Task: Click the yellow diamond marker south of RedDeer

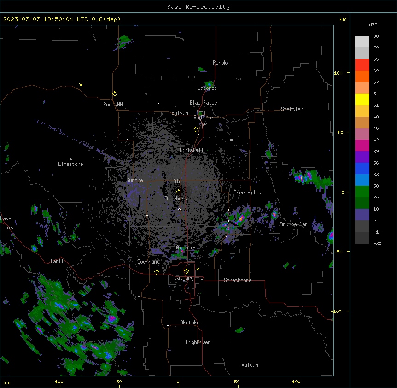Action: point(196,129)
